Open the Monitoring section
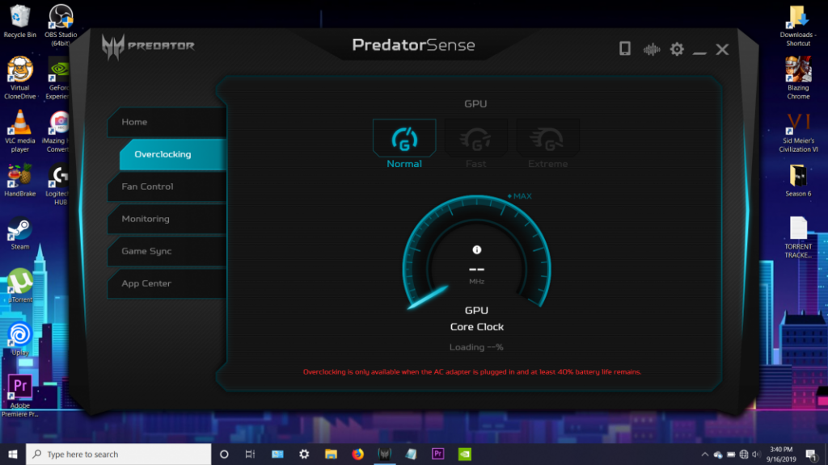The image size is (828, 465). (x=166, y=219)
